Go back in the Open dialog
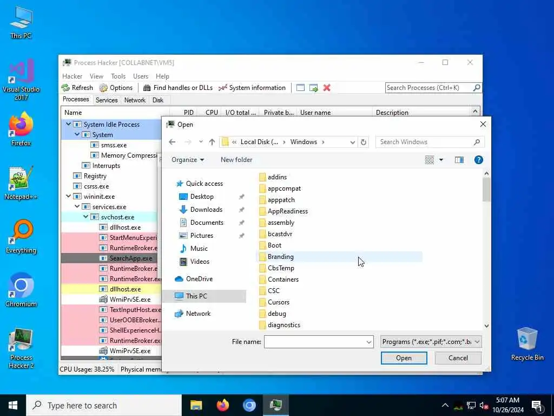 tap(172, 142)
